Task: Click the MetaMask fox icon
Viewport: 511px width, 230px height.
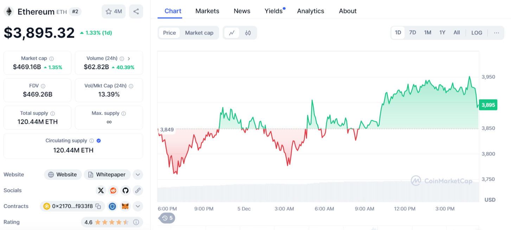Action: (x=125, y=206)
